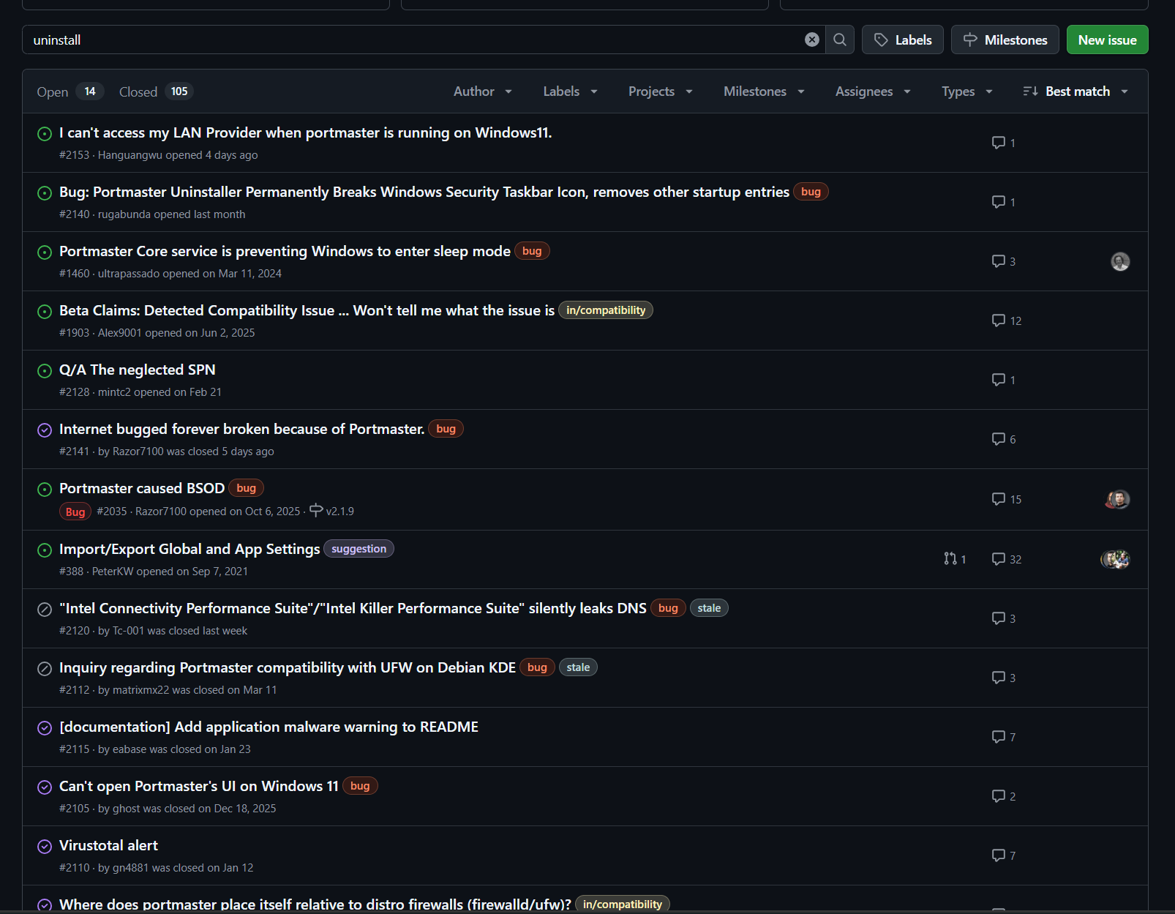The image size is (1175, 914).
Task: Open the distro firewalls firewalld/ufw issue
Action: pos(315,904)
